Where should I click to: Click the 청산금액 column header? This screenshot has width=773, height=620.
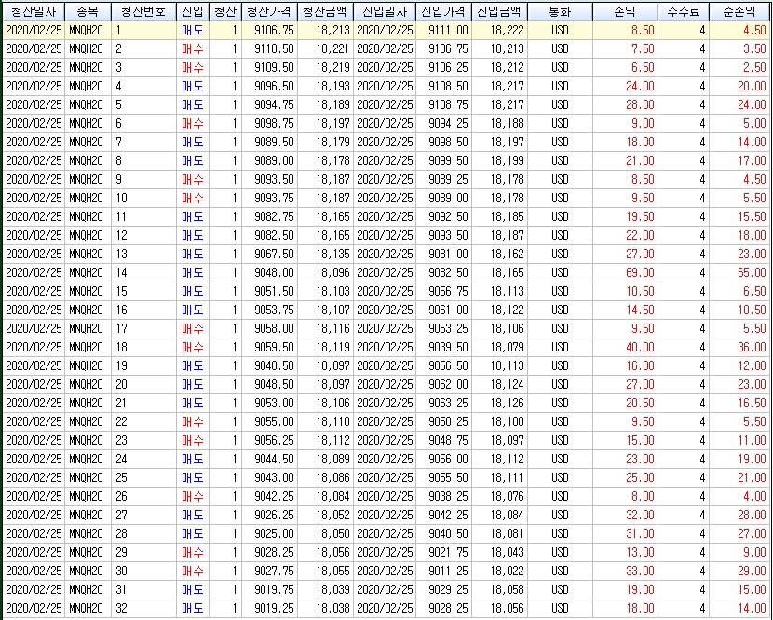(325, 11)
